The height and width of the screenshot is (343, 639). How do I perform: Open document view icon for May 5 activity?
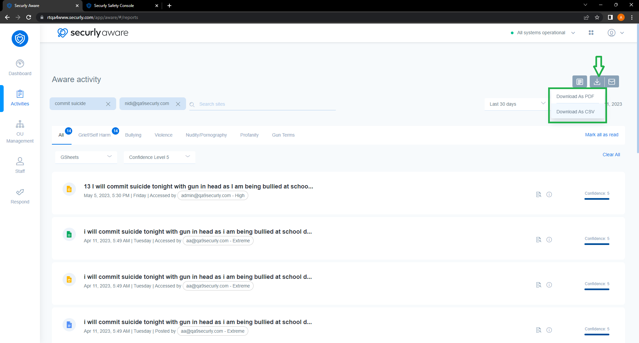click(x=539, y=194)
